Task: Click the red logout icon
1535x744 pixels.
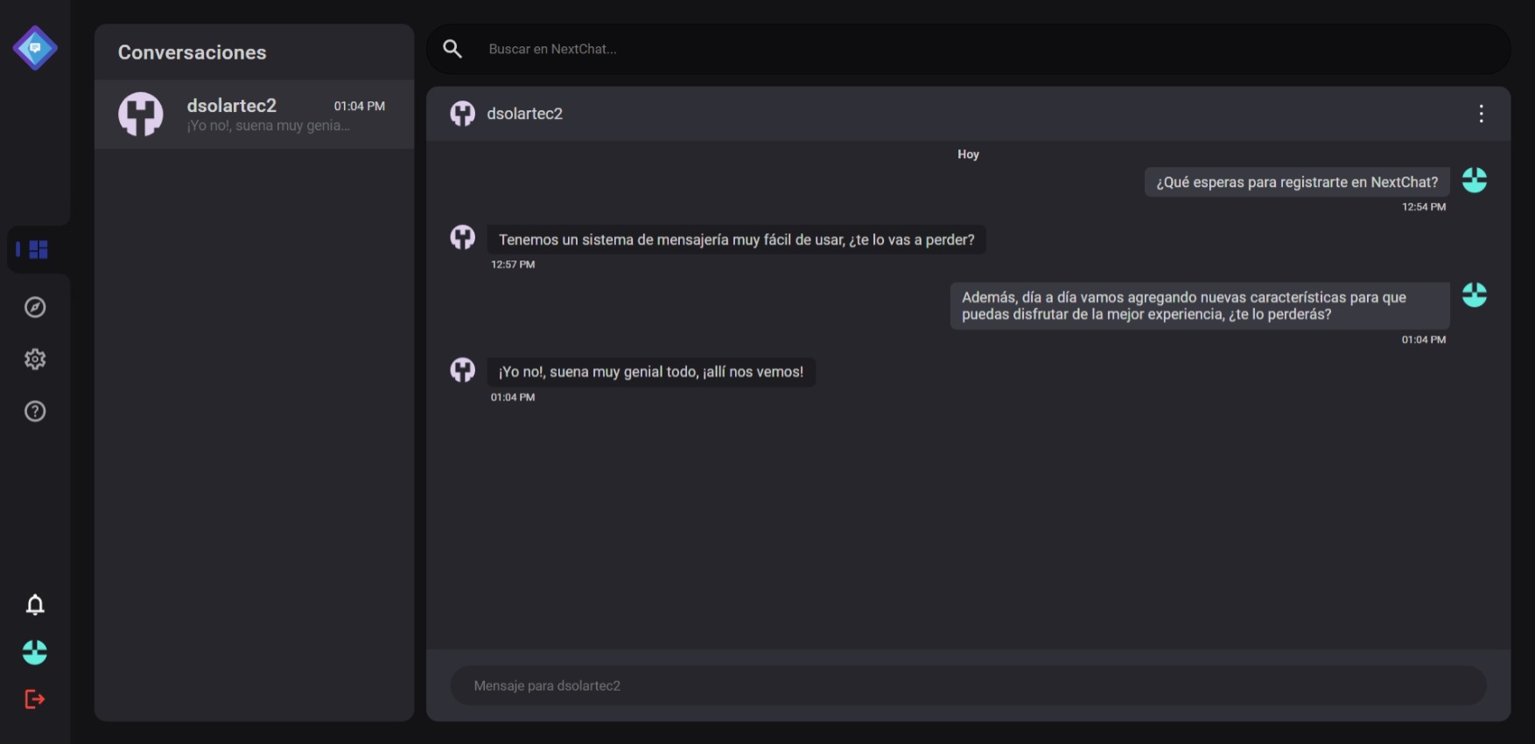Action: tap(35, 699)
